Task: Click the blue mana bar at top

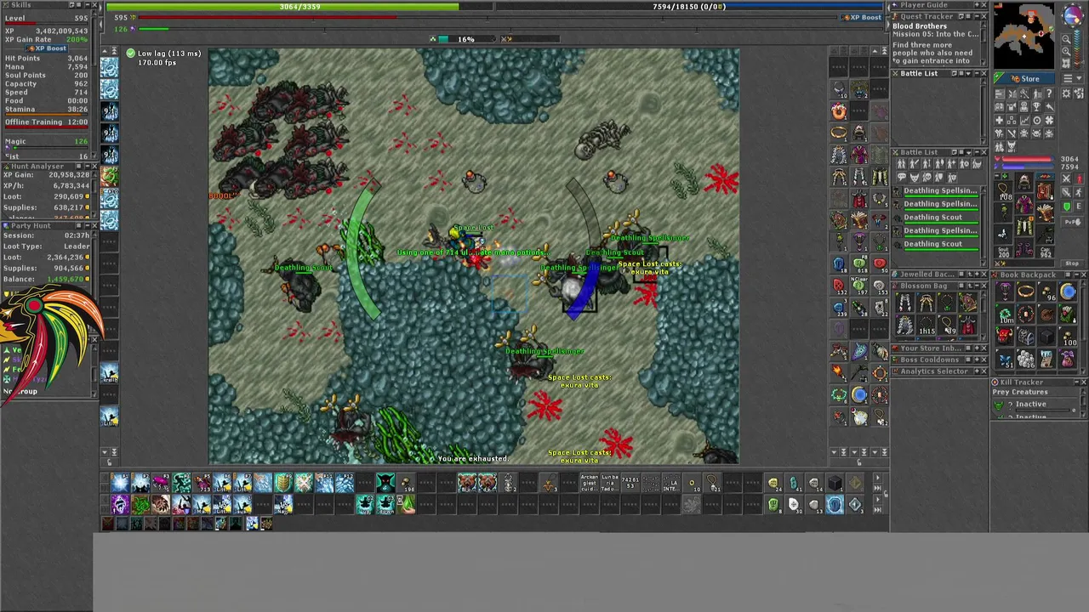Action: (691, 7)
